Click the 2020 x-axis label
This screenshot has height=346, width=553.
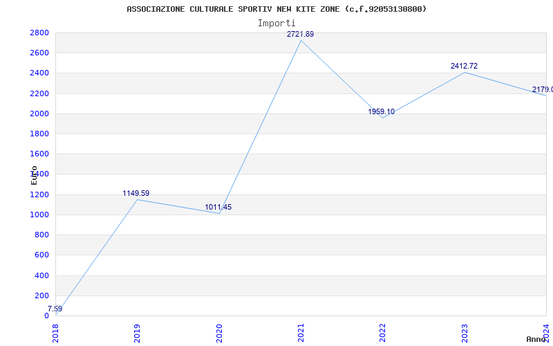(x=219, y=333)
